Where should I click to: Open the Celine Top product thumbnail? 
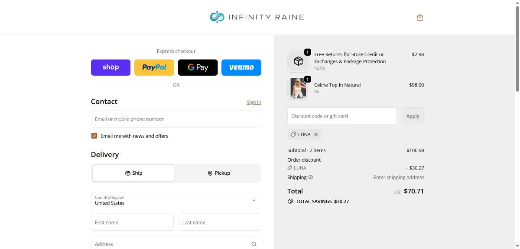pos(298,88)
